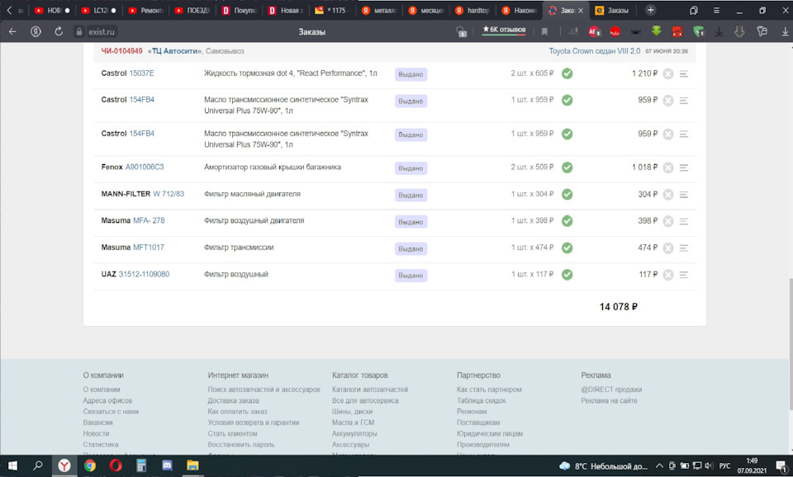Open part number A901006C3 link

(145, 167)
